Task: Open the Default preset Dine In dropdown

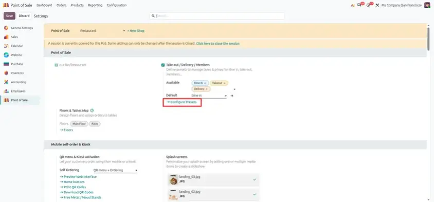Action: tap(209, 96)
